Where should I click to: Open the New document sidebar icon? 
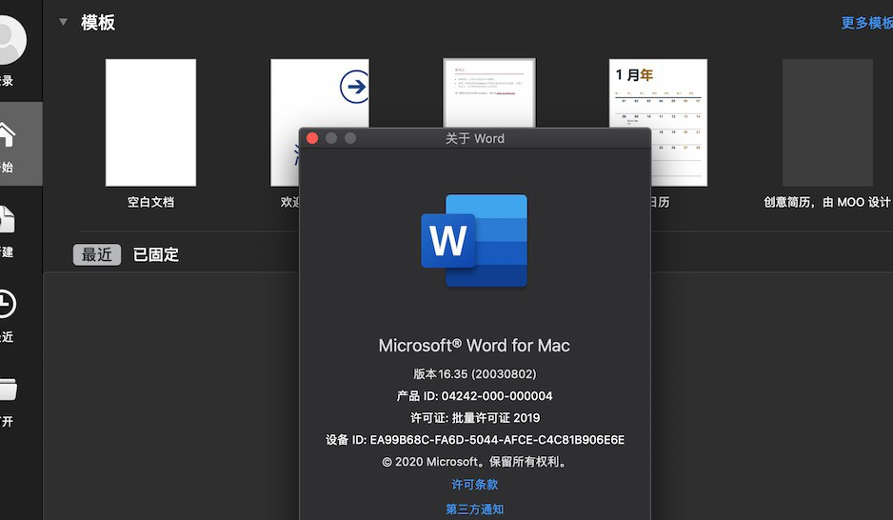click(x=7, y=219)
